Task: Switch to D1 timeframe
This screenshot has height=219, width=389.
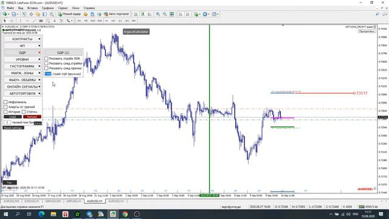Action: pos(120,21)
